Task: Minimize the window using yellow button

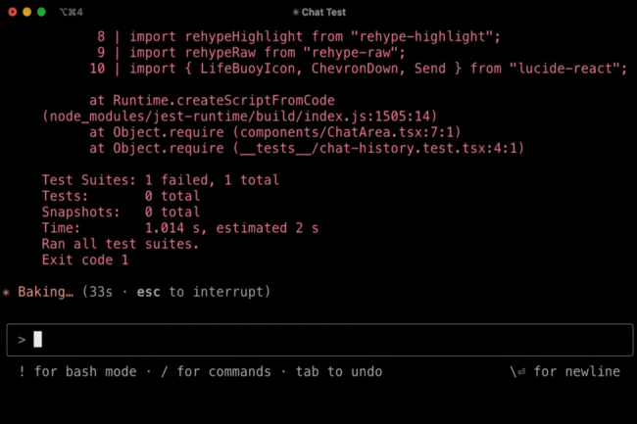Action: click(26, 12)
